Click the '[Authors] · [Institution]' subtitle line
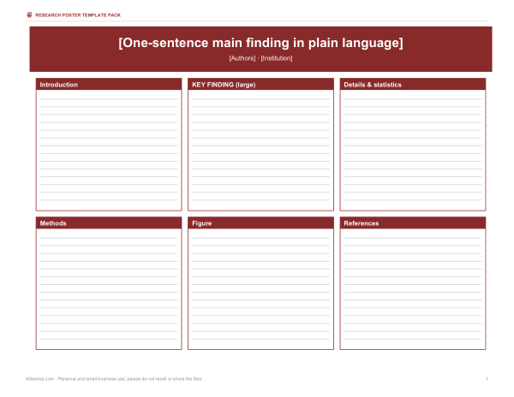The width and height of the screenshot is (514, 397). (x=260, y=58)
